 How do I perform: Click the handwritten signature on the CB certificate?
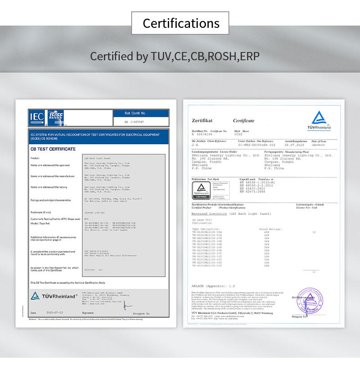click(x=127, y=305)
